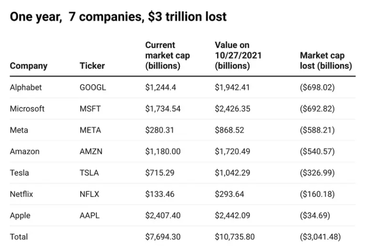This screenshot has width=368, height=252.
Task: Select the MSFT ticker cell
Action: coord(90,108)
